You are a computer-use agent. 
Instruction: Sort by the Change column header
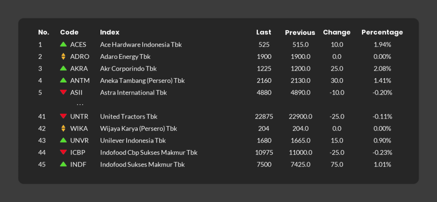(x=336, y=32)
